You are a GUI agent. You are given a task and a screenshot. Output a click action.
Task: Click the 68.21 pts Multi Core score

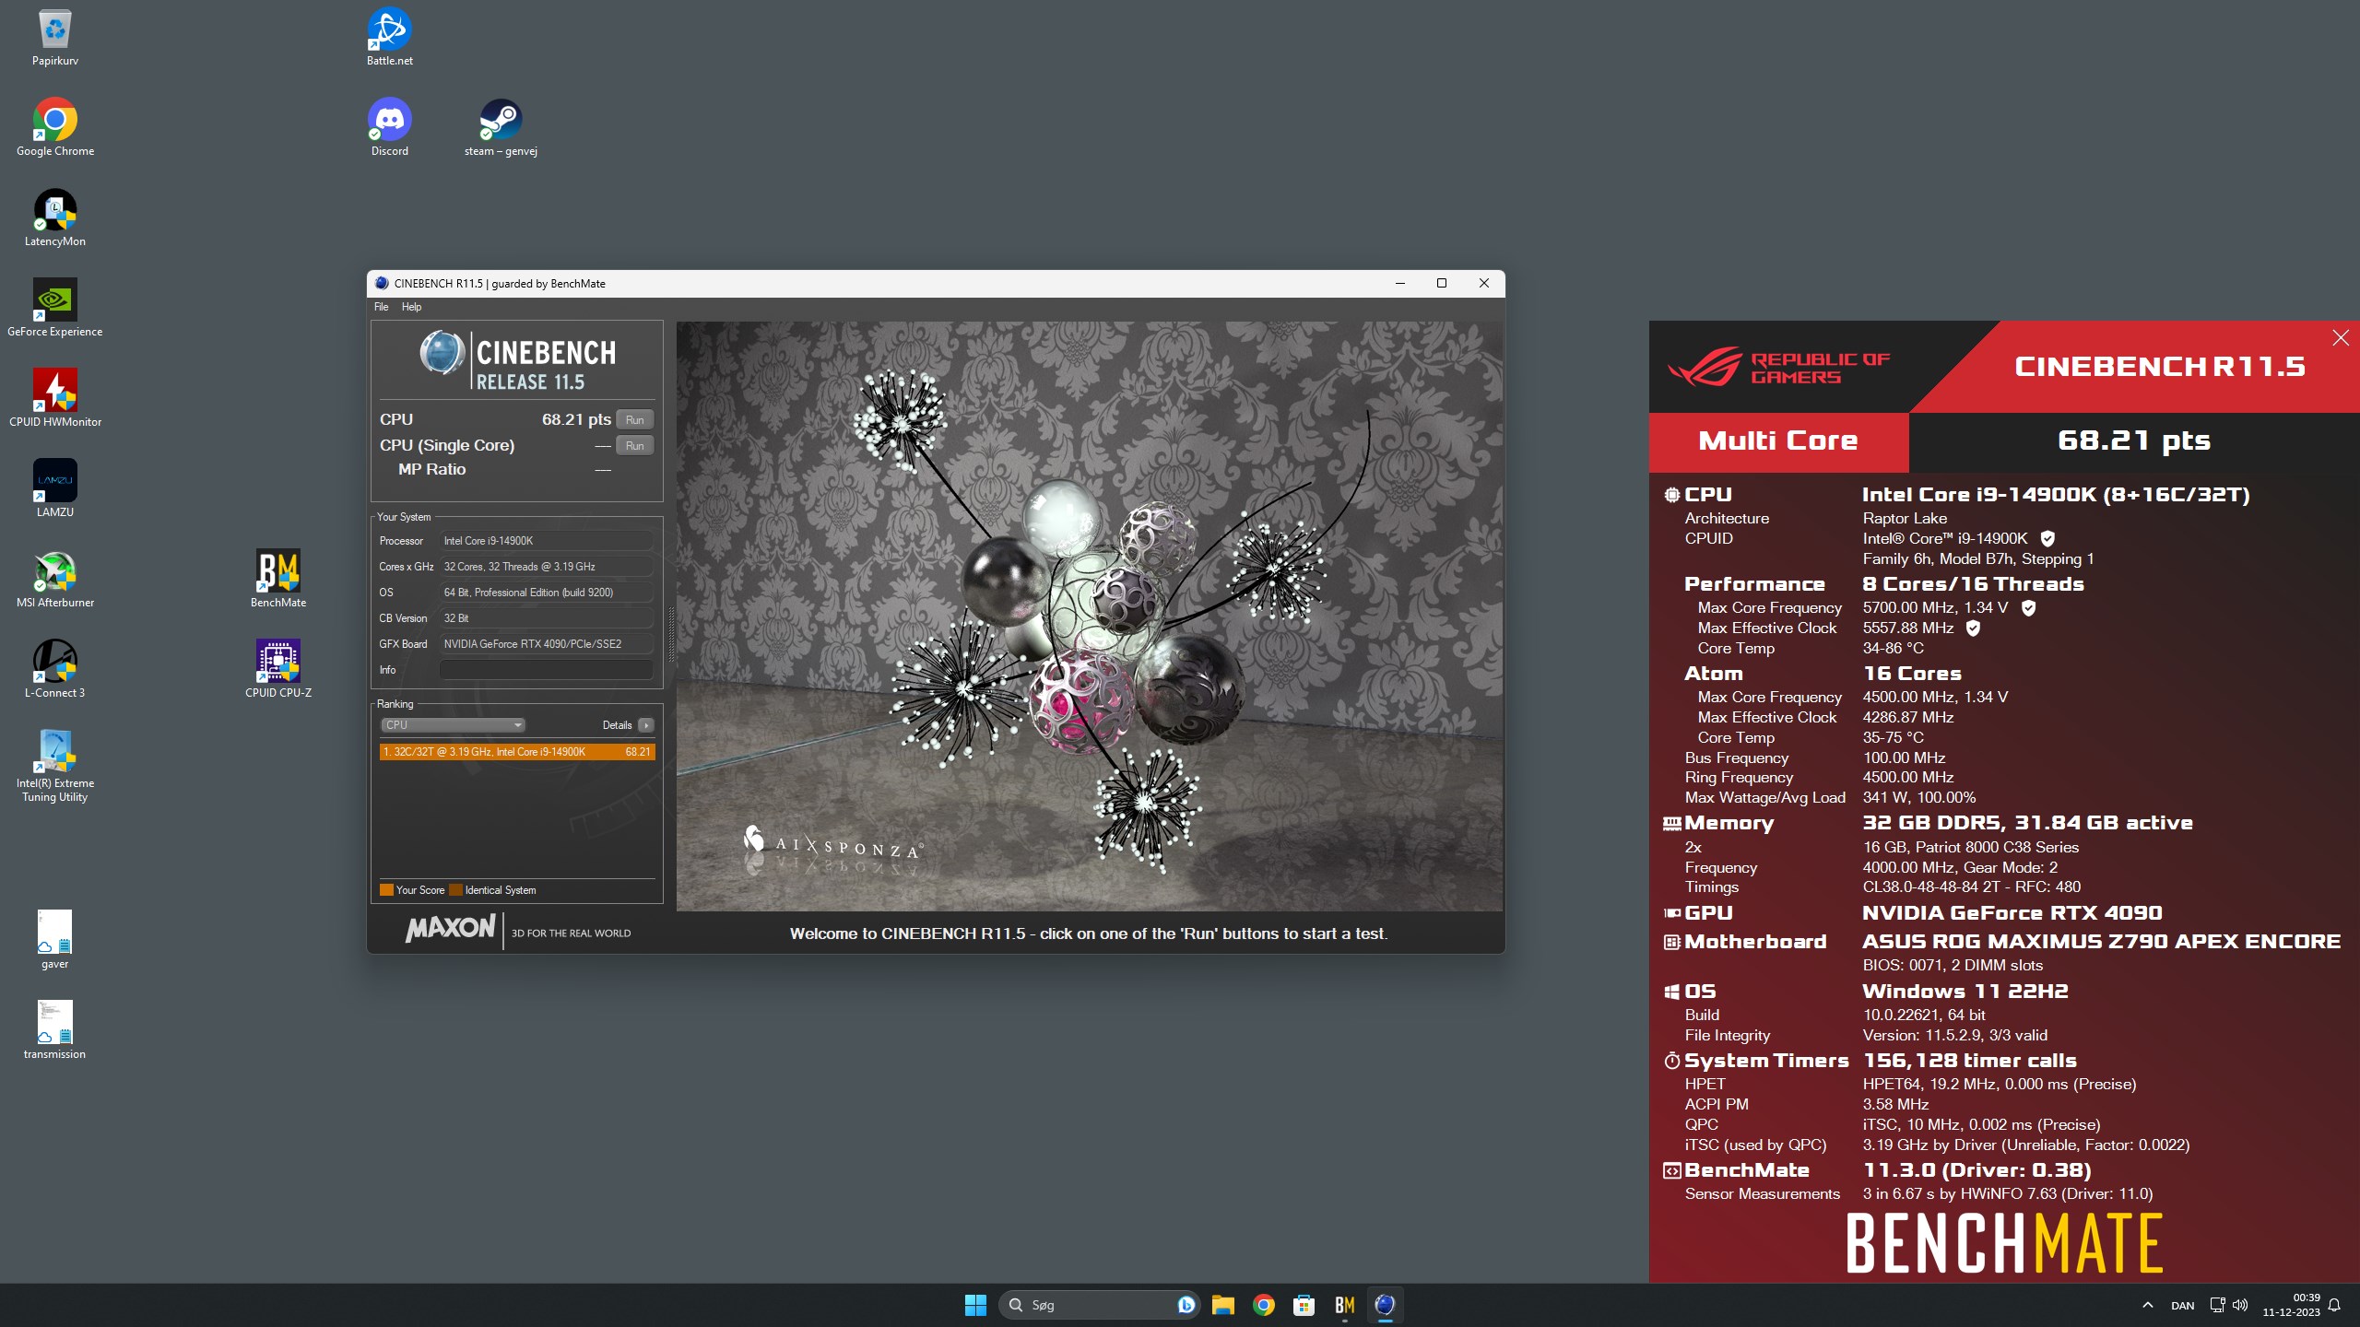[2134, 440]
